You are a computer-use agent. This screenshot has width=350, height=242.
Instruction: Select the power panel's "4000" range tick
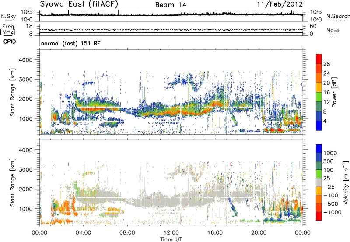click(25, 60)
